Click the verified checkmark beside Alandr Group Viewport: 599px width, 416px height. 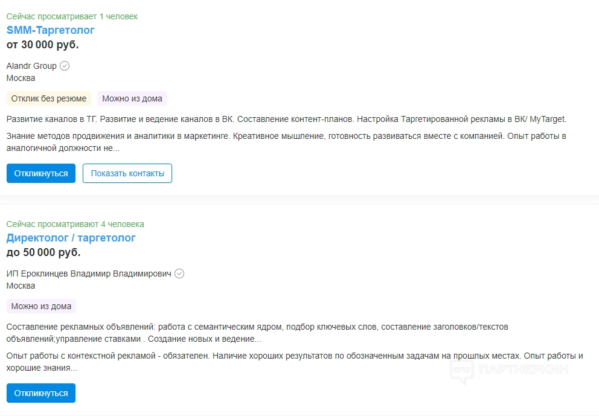pyautogui.click(x=65, y=66)
